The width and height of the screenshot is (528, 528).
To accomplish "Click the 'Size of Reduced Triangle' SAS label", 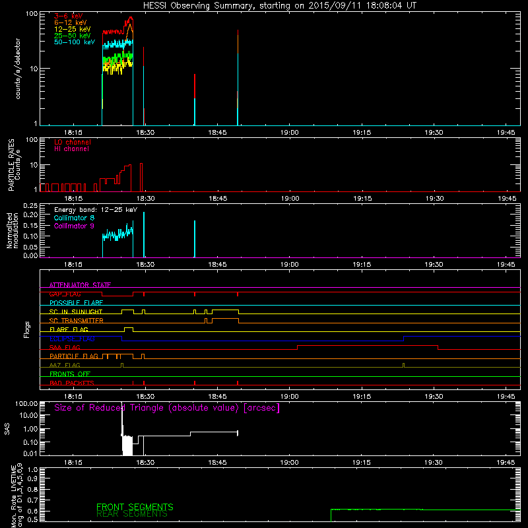I will click(167, 408).
